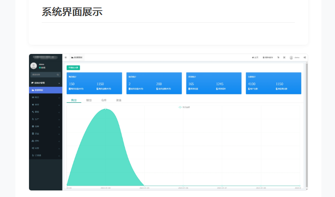
Task: Click the 销货 icon in sidebar
Action: (x=33, y=105)
